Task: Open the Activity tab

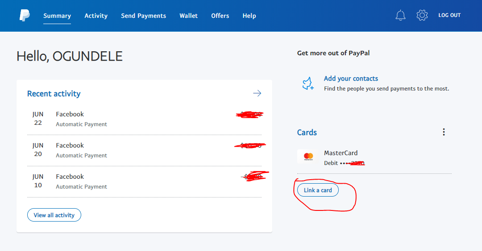Action: click(x=96, y=16)
